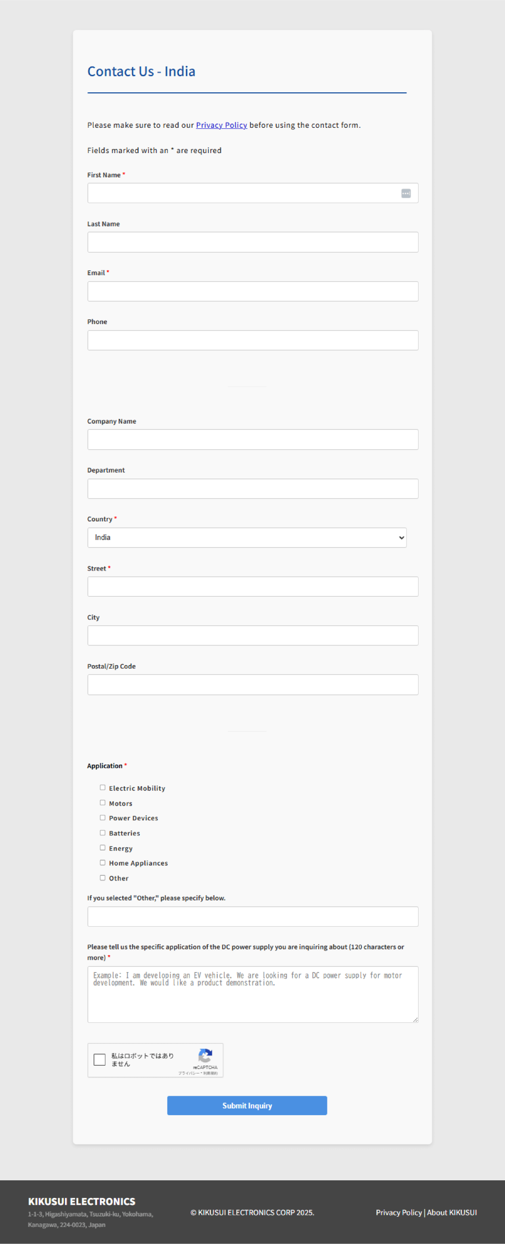The height and width of the screenshot is (1244, 505).
Task: Open the Privacy Policy link in intro text
Action: click(x=221, y=125)
